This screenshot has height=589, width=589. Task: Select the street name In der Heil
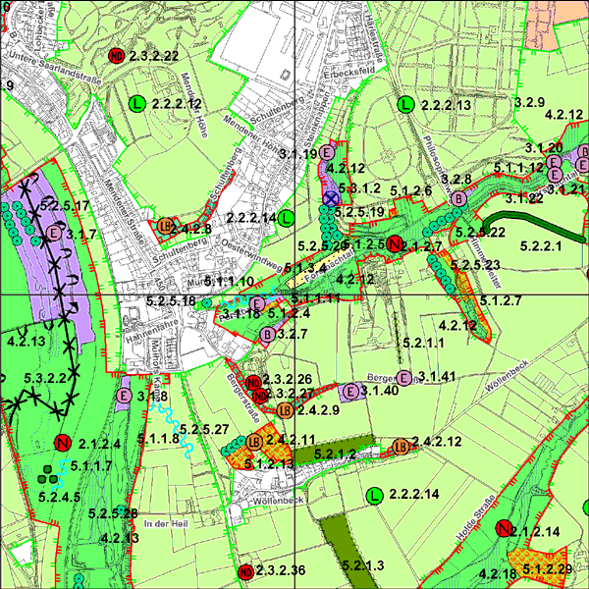[x=166, y=523]
